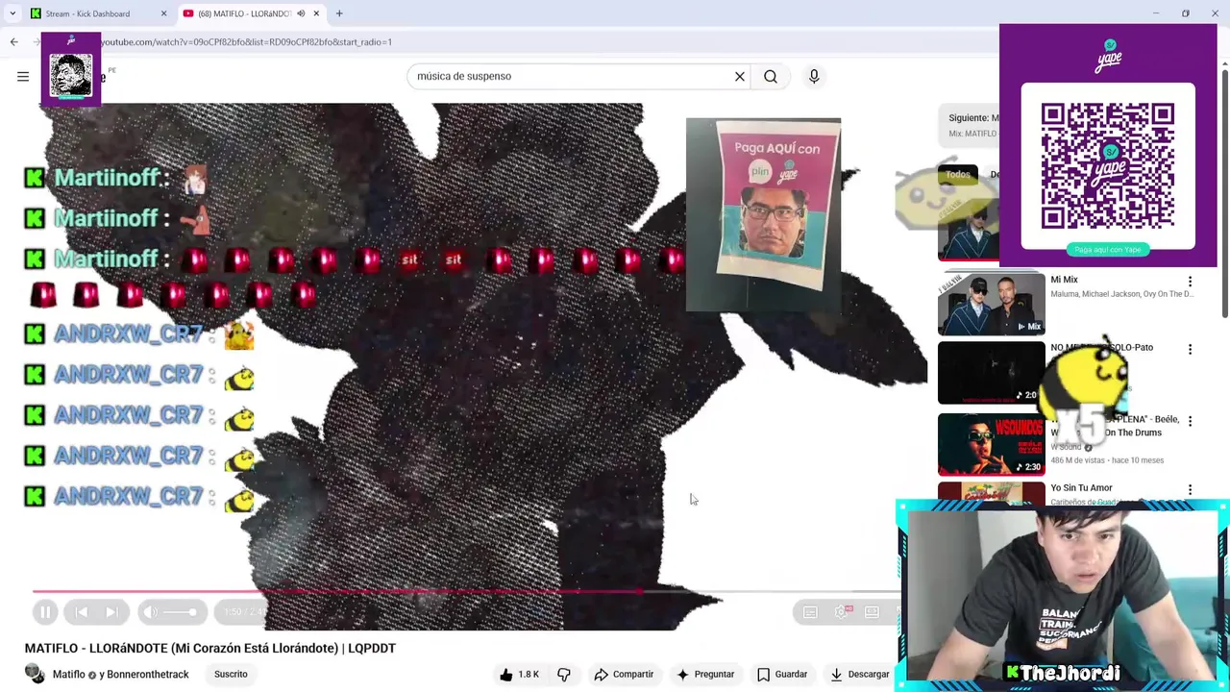Click the video title MATIFLO - LLORáNDOTE
Screen dimensions: 1230x692
click(x=210, y=649)
